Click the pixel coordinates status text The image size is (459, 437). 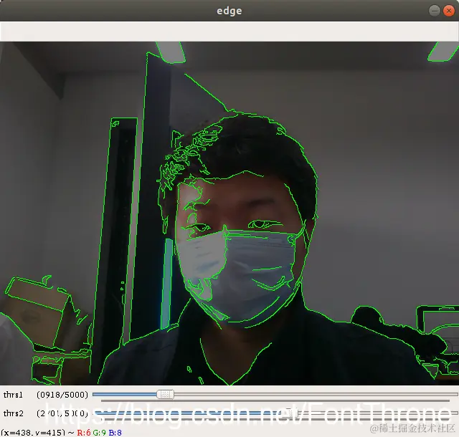pos(33,432)
